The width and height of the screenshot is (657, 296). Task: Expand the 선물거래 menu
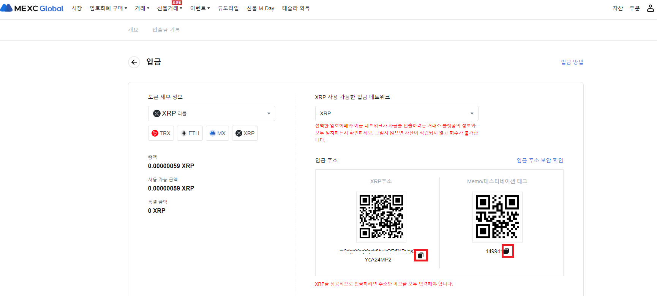[170, 8]
